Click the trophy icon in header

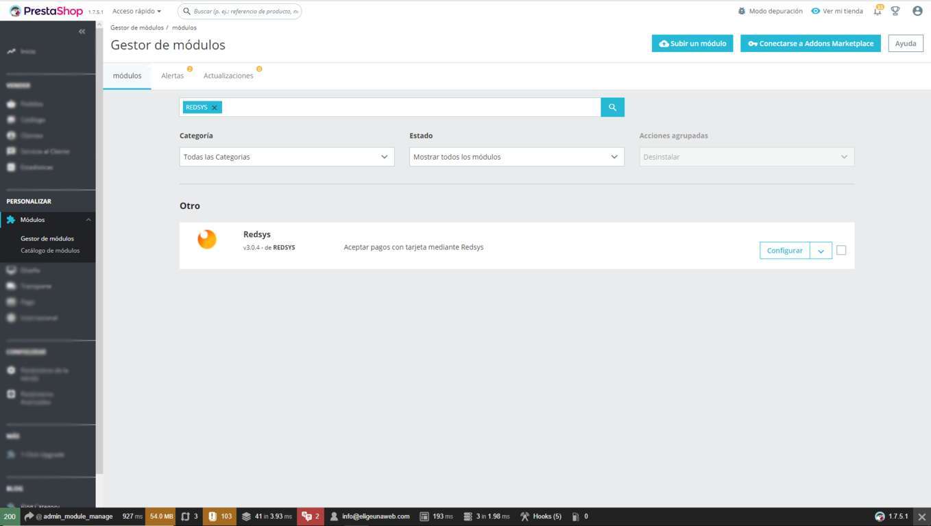[x=895, y=11]
